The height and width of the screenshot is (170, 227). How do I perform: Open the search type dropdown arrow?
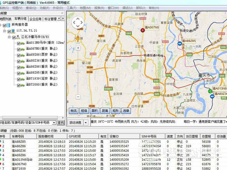click(54, 123)
